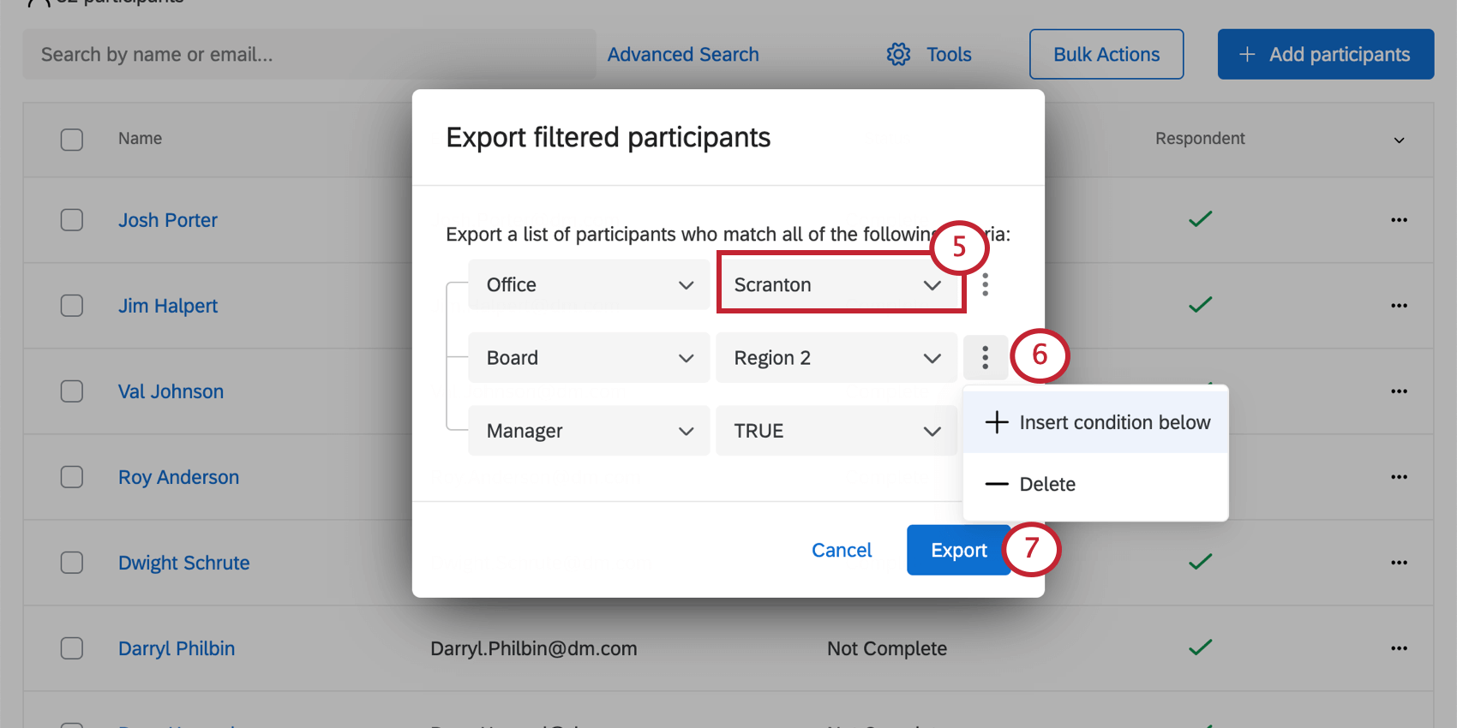Click the Export button
This screenshot has height=728, width=1457.
[958, 550]
